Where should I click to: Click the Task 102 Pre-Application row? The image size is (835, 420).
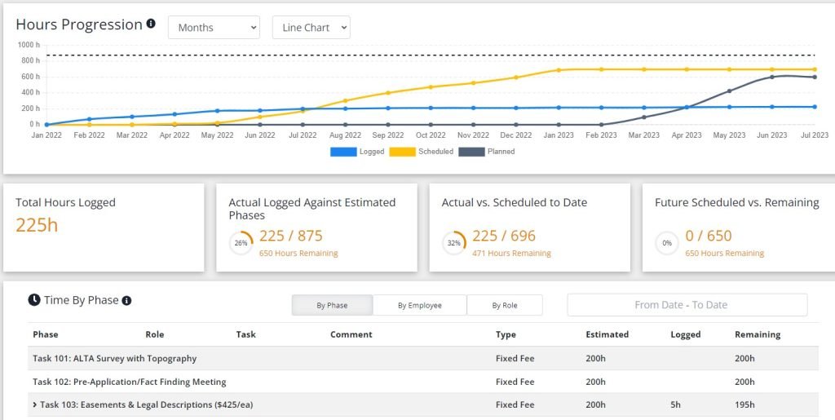tap(423, 382)
